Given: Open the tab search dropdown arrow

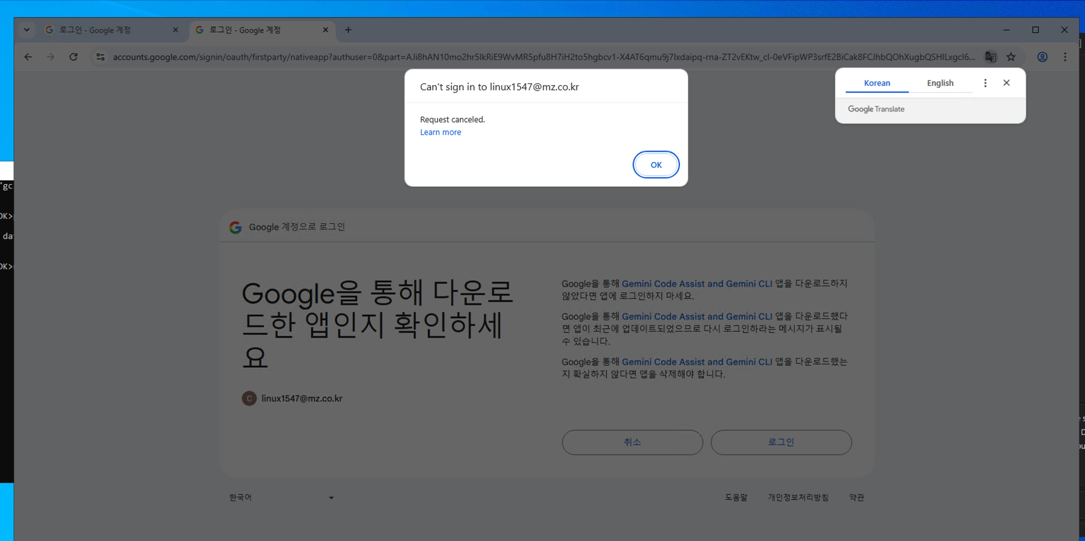Looking at the screenshot, I should point(26,30).
